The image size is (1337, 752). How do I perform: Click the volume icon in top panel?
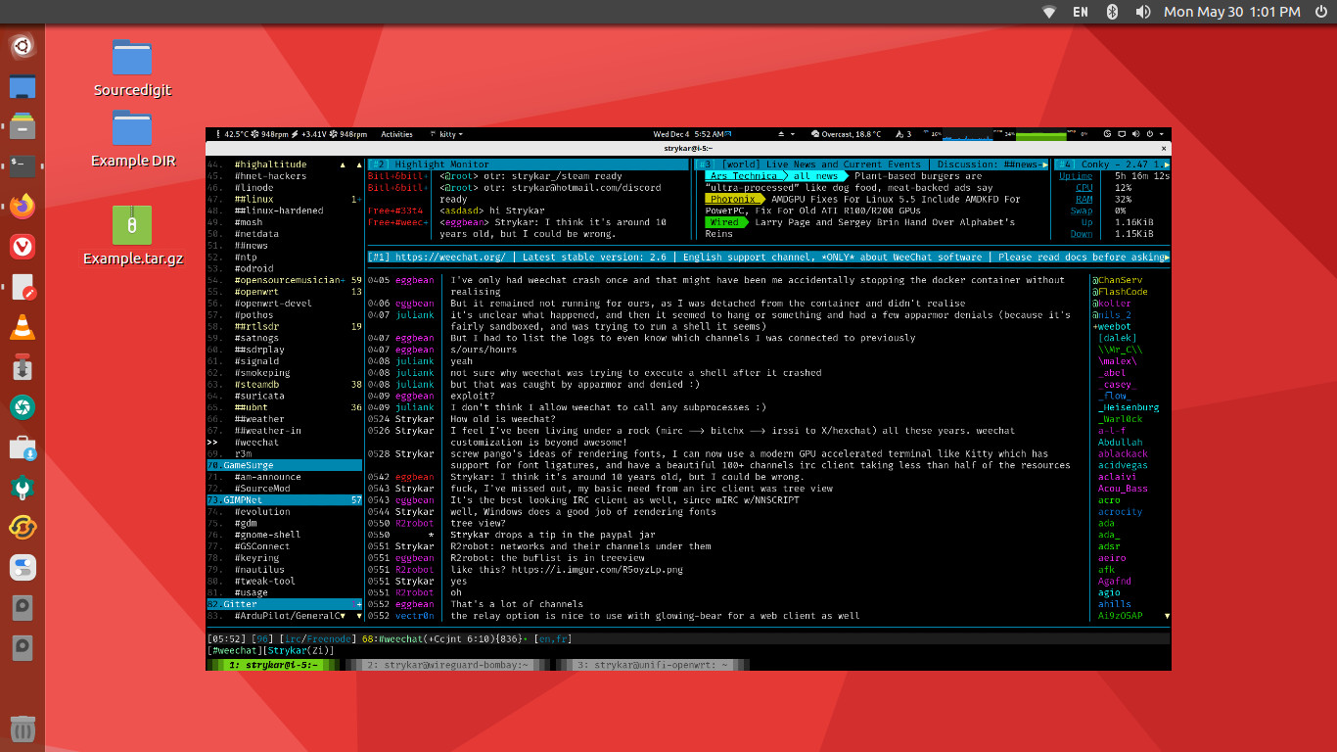point(1142,12)
